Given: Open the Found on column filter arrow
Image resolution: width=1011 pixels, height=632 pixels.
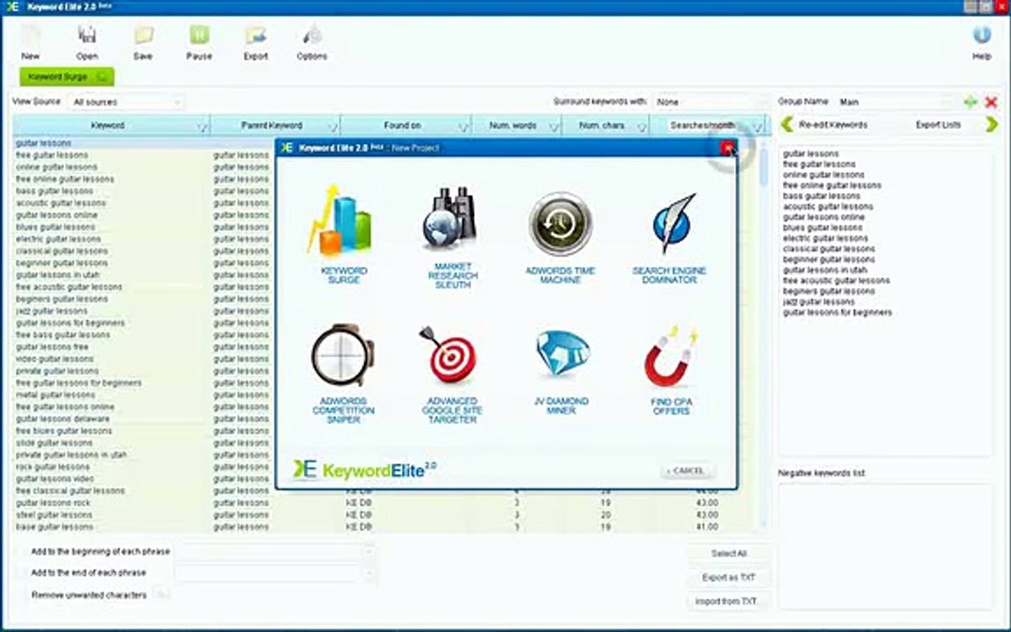Looking at the screenshot, I should [463, 126].
